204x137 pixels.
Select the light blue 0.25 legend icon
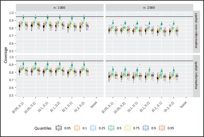point(93,128)
